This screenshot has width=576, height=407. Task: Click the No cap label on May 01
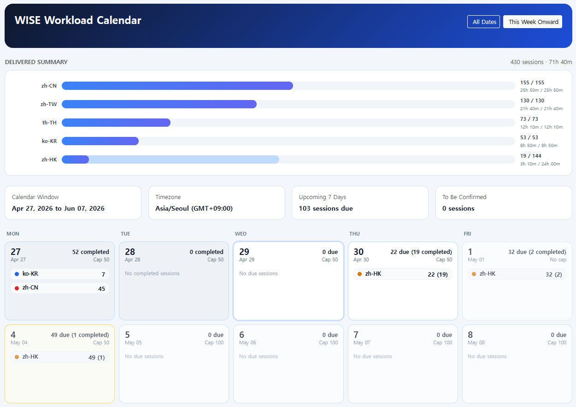(558, 260)
